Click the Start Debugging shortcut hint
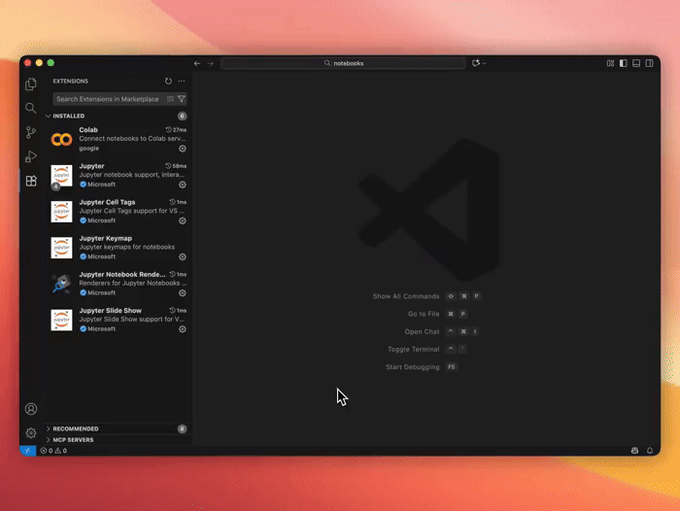This screenshot has width=680, height=511. (x=422, y=367)
